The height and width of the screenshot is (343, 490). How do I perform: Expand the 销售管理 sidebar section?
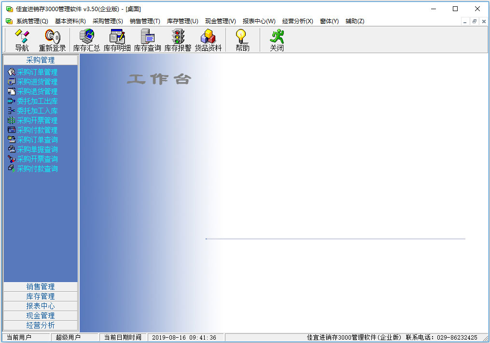[41, 287]
